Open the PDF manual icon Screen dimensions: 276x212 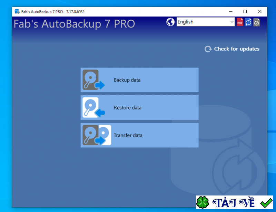tap(240, 22)
